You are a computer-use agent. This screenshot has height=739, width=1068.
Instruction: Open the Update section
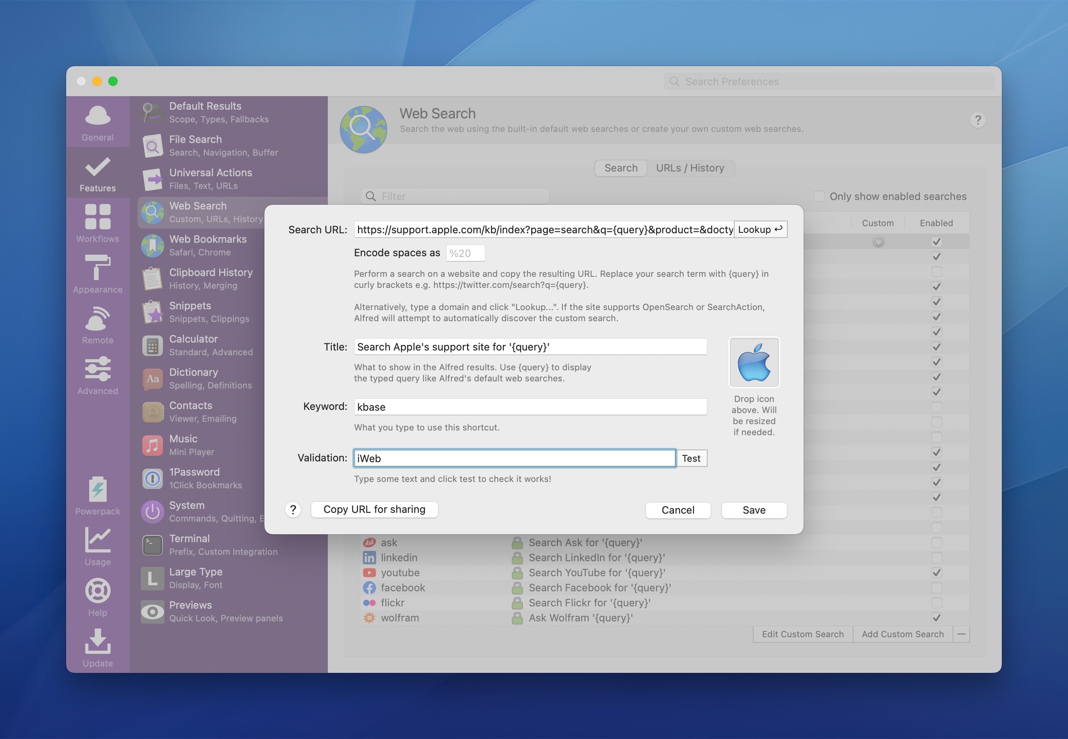coord(98,648)
